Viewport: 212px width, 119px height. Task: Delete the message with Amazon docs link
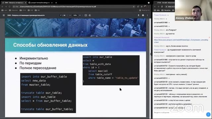click(x=209, y=37)
